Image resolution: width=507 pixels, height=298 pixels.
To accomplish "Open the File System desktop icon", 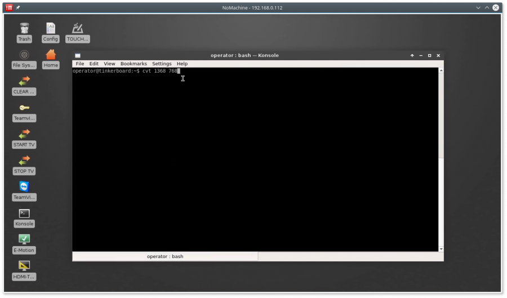I will [24, 55].
